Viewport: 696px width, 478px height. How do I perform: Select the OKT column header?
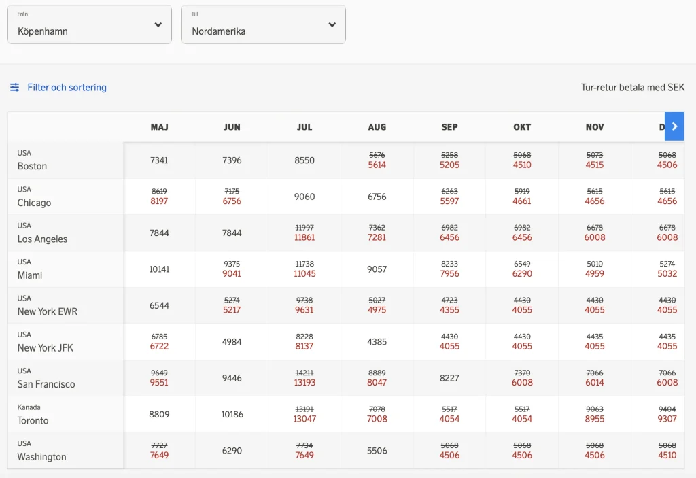pos(522,127)
